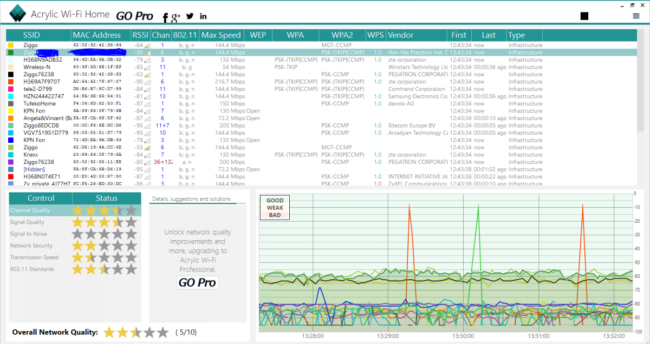Click the GO Pro upgrade button in details panel
650x344 pixels.
[x=198, y=282]
